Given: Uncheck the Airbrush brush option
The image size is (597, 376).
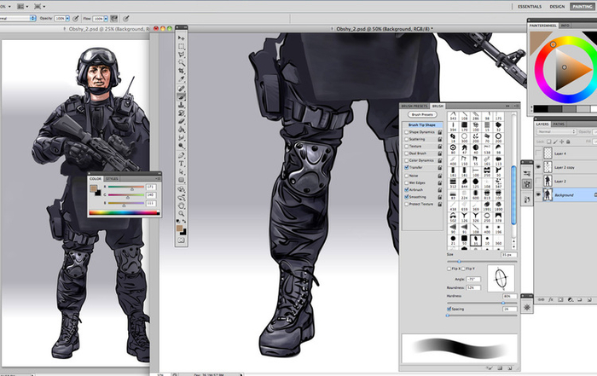Looking at the screenshot, I should pyautogui.click(x=407, y=189).
